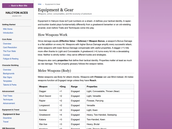Click the 'playtest v0.6' version text
This screenshot has height=129, width=172.
click(x=17, y=16)
